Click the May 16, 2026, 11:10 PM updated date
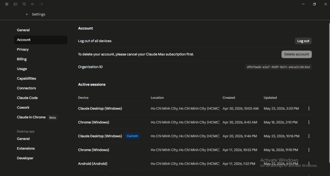 (281, 150)
